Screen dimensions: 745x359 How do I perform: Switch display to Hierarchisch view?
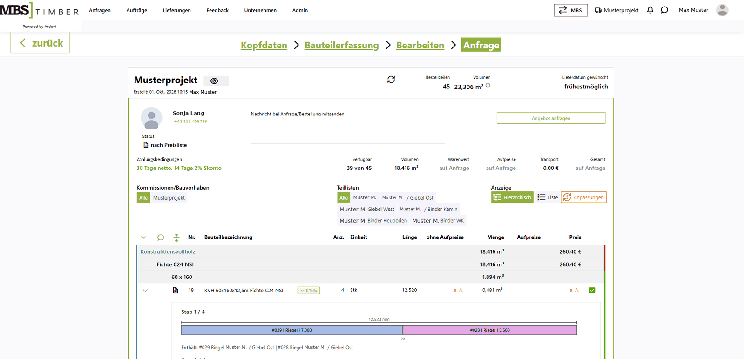pyautogui.click(x=512, y=197)
